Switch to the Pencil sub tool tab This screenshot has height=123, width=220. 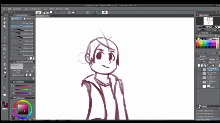(x=16, y=19)
